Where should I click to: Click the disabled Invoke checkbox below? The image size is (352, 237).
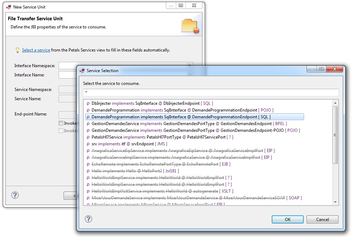pos(61,131)
